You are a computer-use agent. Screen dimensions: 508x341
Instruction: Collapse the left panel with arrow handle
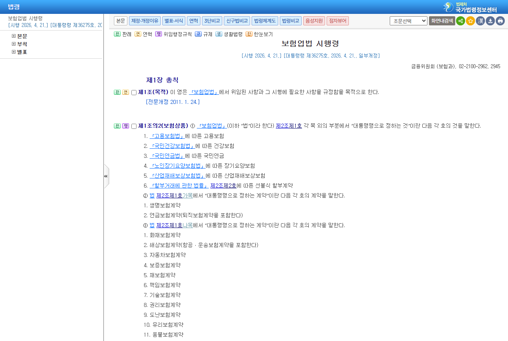[x=106, y=176]
